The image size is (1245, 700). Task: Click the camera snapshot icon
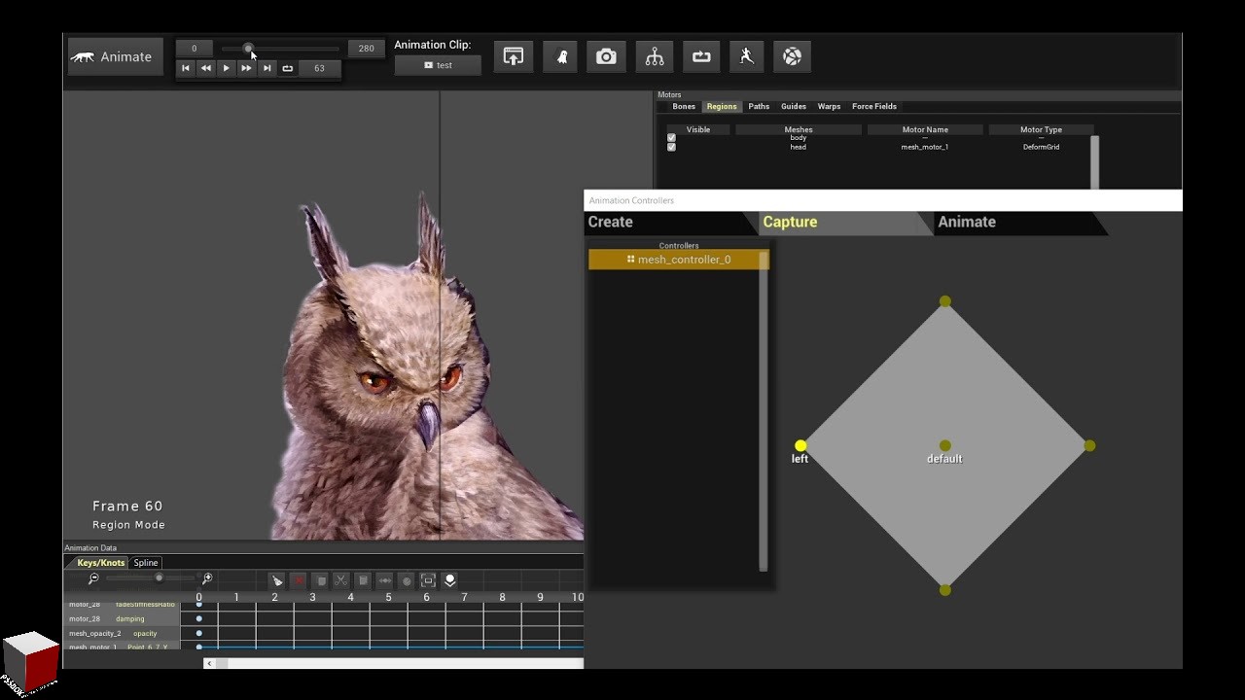click(606, 56)
